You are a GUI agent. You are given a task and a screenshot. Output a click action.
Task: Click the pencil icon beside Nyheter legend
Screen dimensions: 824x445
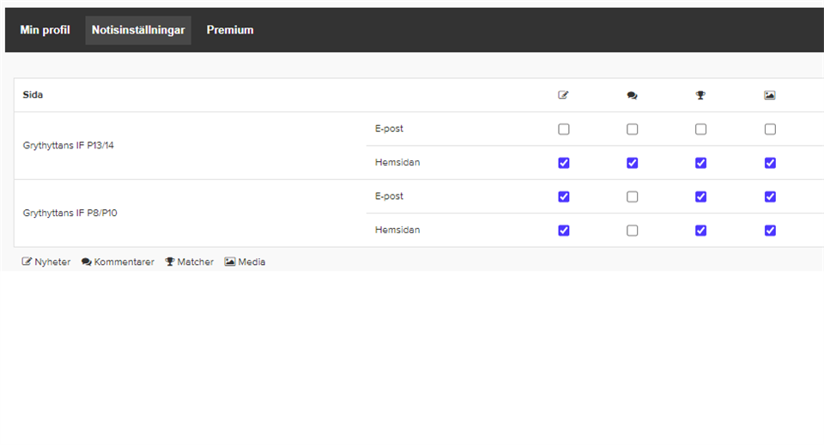(27, 262)
